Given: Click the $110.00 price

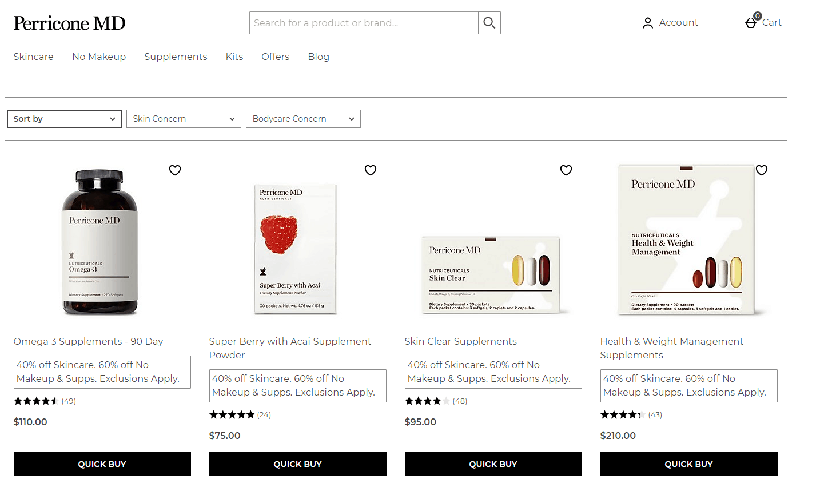Looking at the screenshot, I should (30, 422).
